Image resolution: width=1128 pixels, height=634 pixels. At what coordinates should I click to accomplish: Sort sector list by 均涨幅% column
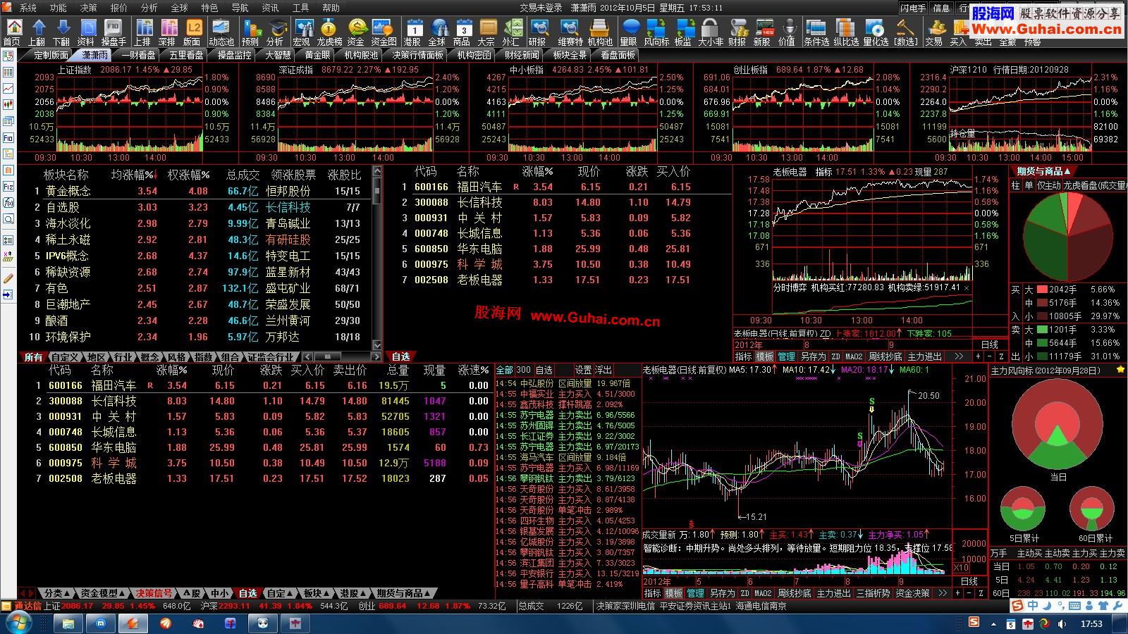[x=134, y=175]
